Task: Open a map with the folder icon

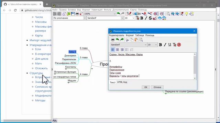Action: pos(69,14)
